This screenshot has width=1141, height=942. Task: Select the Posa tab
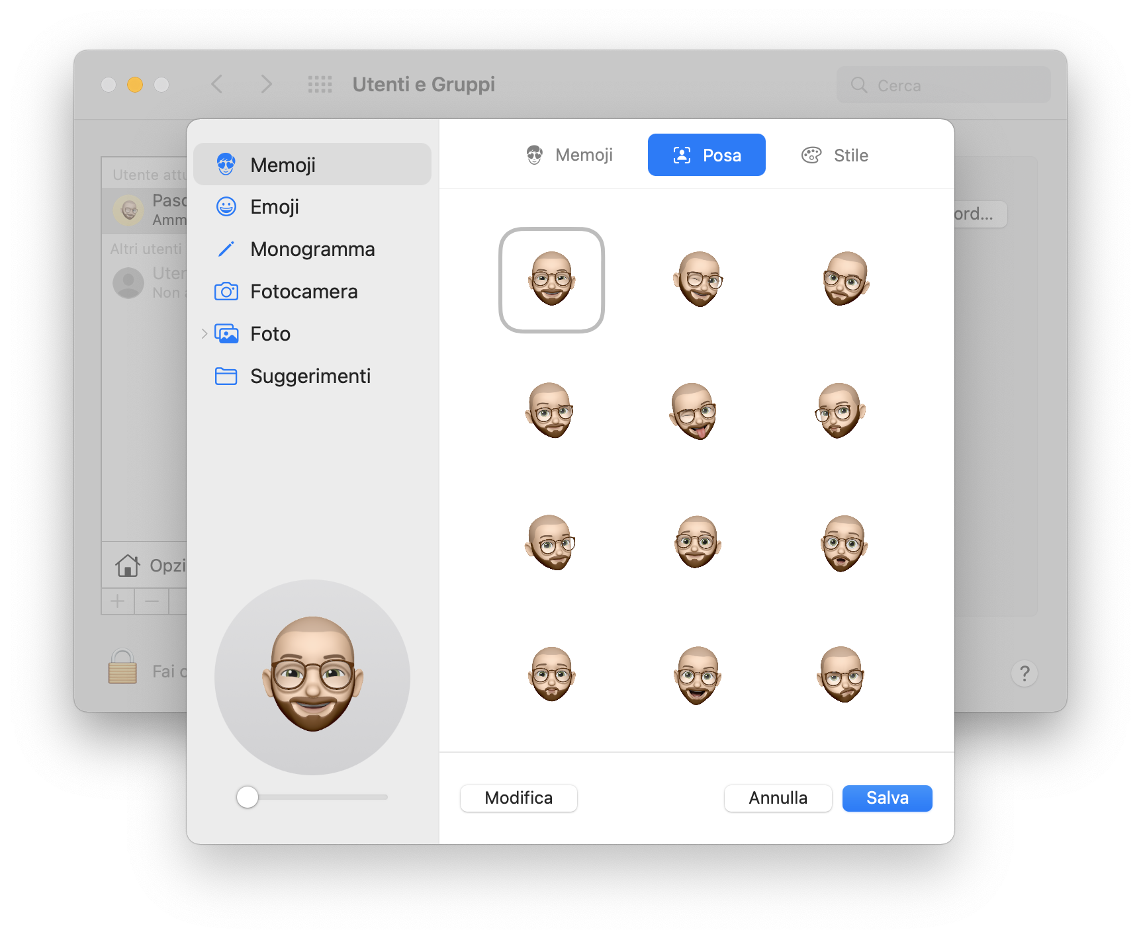pos(706,155)
